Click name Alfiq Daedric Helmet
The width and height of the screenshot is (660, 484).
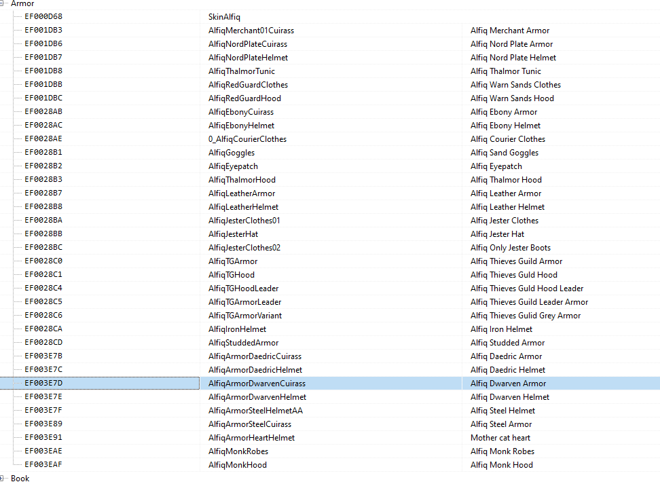point(508,370)
